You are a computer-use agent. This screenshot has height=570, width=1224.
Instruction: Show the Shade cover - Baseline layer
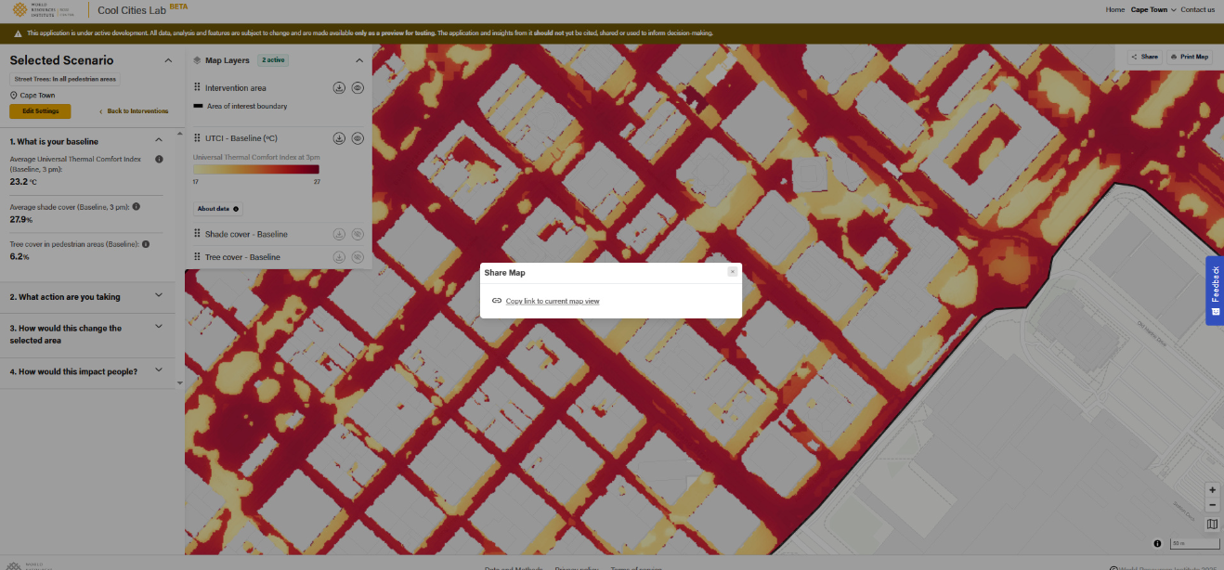pyautogui.click(x=358, y=234)
